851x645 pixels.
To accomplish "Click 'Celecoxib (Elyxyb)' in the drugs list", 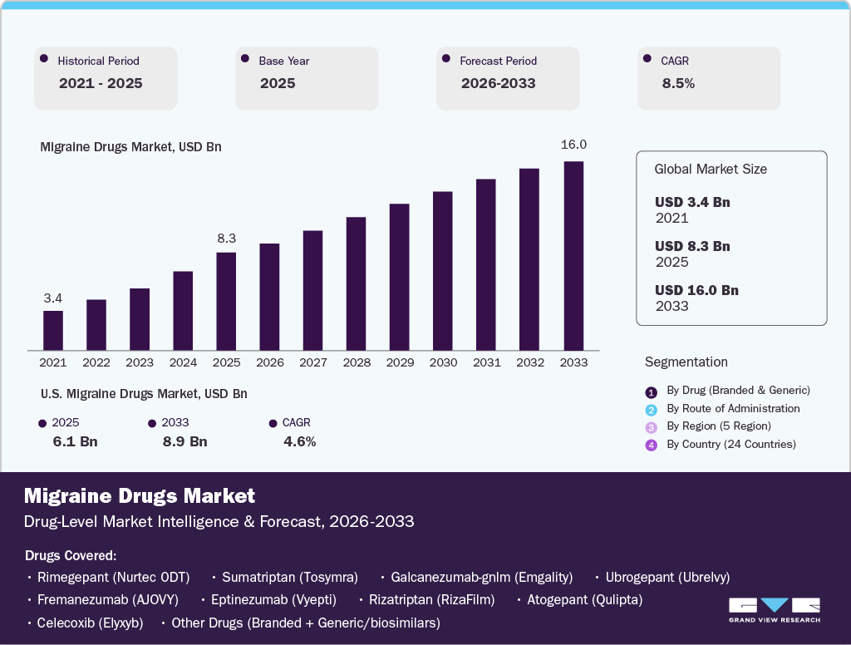I will (90, 623).
